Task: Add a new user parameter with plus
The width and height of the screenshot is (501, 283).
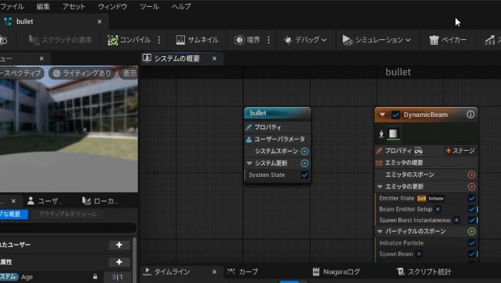Action: pos(119,245)
